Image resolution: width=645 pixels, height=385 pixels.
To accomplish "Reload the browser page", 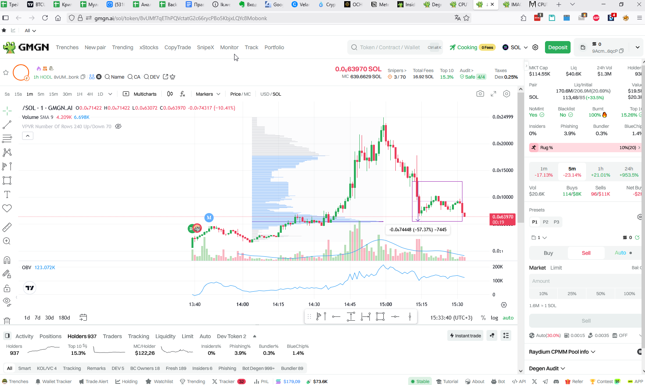I will pyautogui.click(x=45, y=18).
